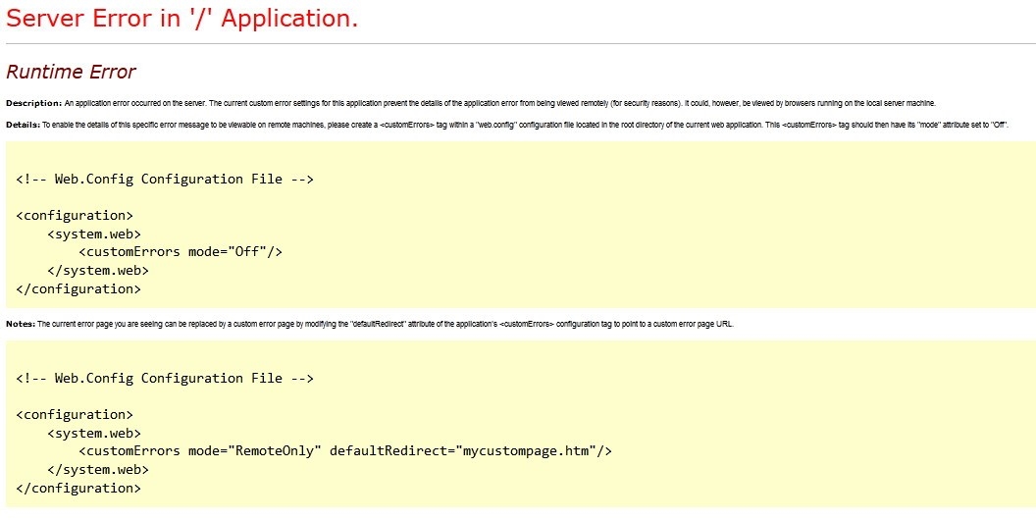Click the horizontal rule below the main heading
This screenshot has height=520, width=1036.
coord(518,44)
